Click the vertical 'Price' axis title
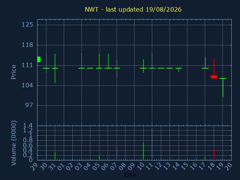The height and width of the screenshot is (180, 240). point(13,72)
